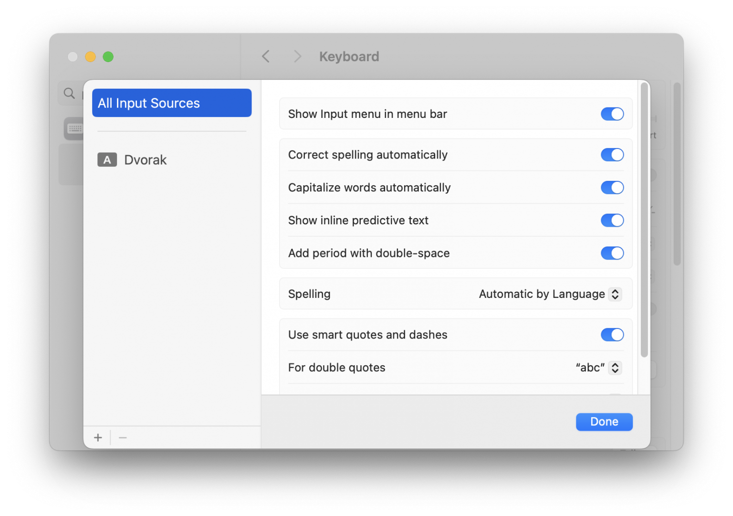Viewport: 733px width, 516px height.
Task: Disable Add period with double-space
Action: pyautogui.click(x=612, y=253)
